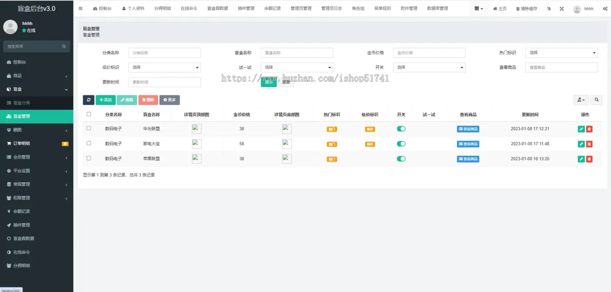Click the fullscreen icon in top bar
Screen dimensions: 611x292
pos(562,9)
